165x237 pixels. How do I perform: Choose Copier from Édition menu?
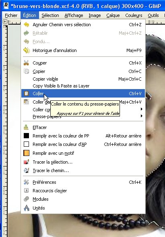tap(83, 71)
